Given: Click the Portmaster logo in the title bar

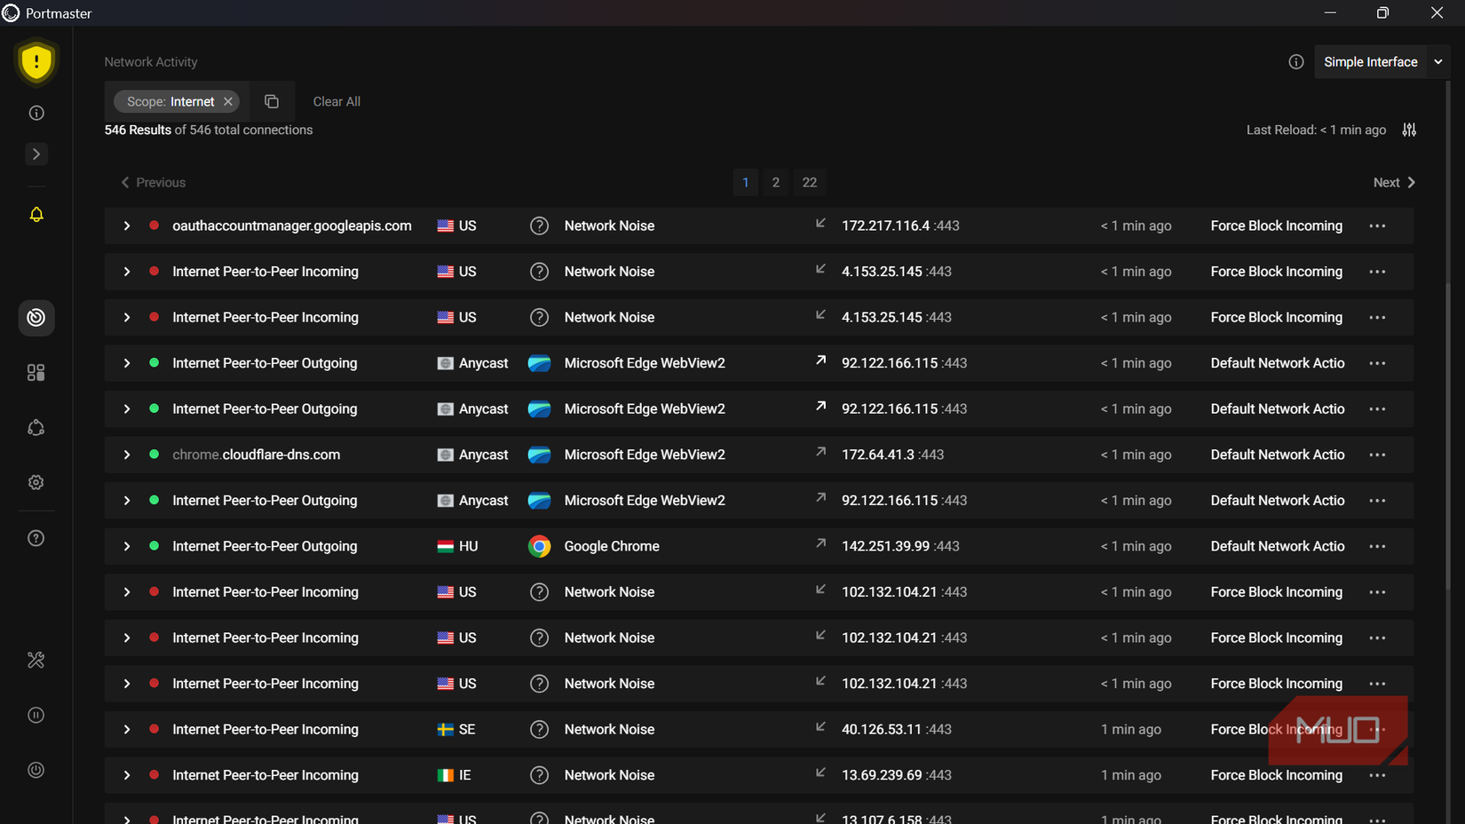Looking at the screenshot, I should pos(11,13).
